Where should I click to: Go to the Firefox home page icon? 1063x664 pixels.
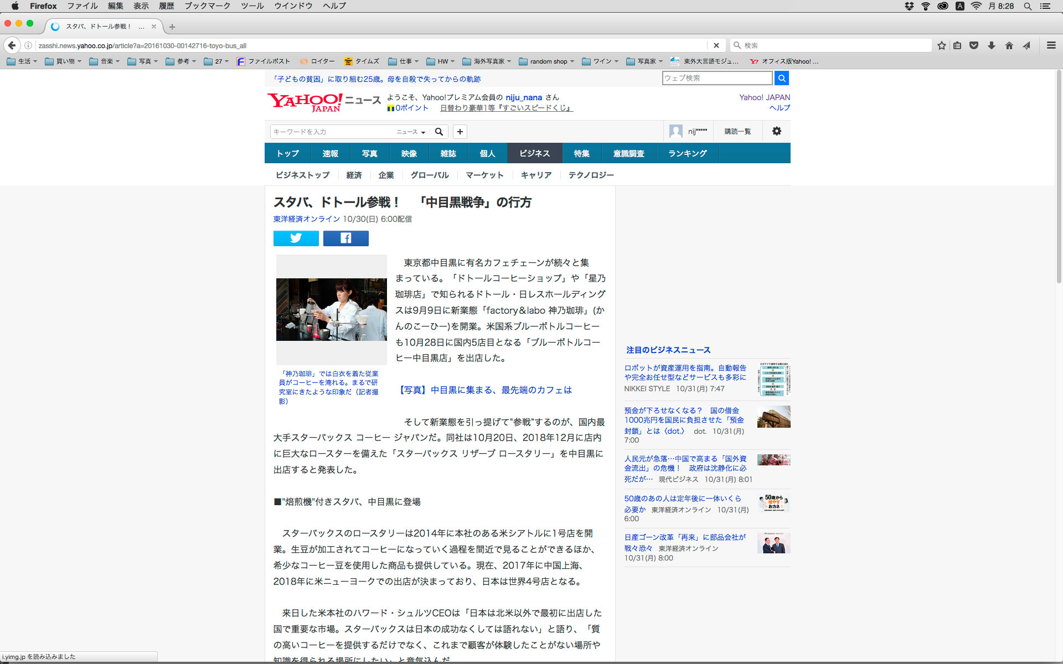click(1009, 45)
